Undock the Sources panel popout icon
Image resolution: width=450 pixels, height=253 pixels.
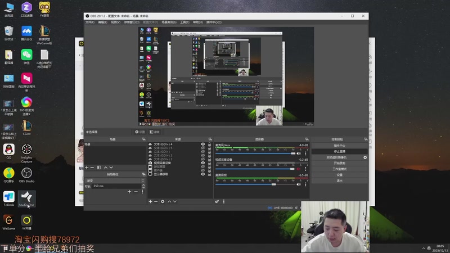[x=210, y=139]
